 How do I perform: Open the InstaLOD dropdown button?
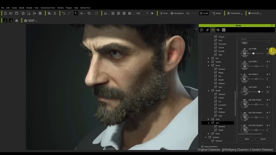pos(254,13)
